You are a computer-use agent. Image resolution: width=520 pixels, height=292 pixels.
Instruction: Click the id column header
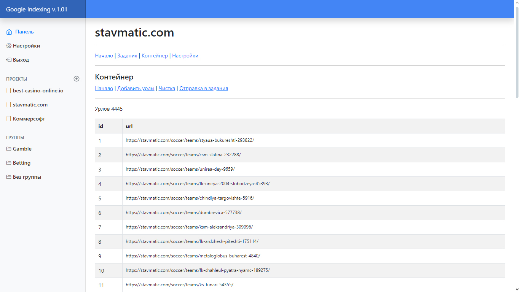[x=108, y=126]
